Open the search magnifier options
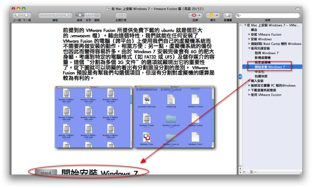The height and width of the screenshot is (188, 312). (x=238, y=15)
